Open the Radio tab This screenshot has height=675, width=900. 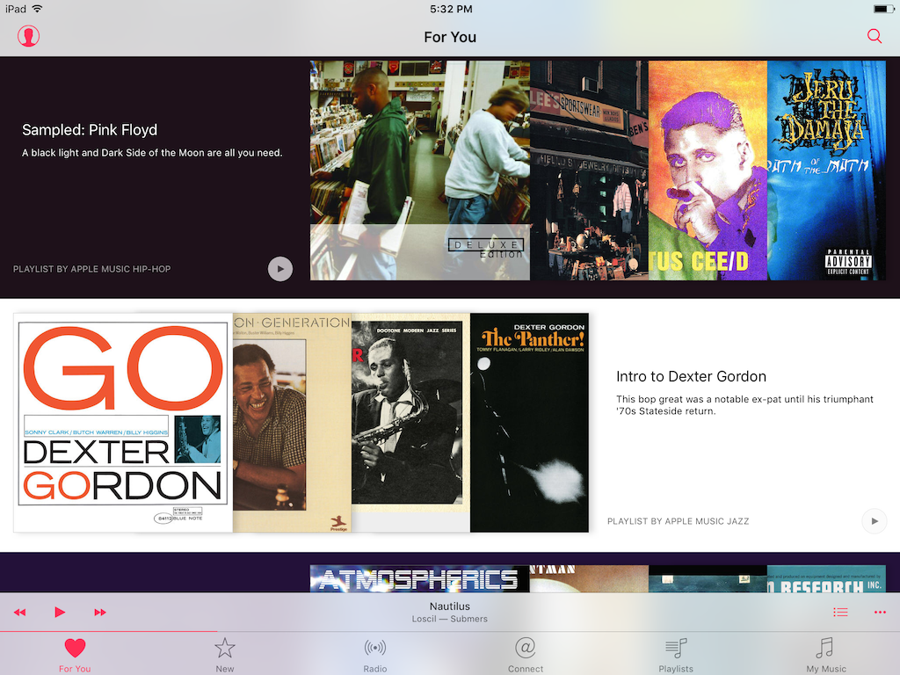[x=374, y=655]
